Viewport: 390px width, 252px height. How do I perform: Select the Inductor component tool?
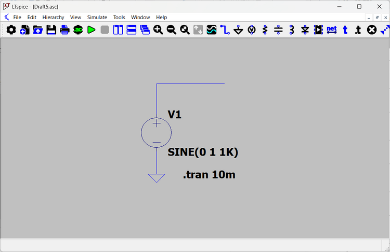click(x=292, y=30)
